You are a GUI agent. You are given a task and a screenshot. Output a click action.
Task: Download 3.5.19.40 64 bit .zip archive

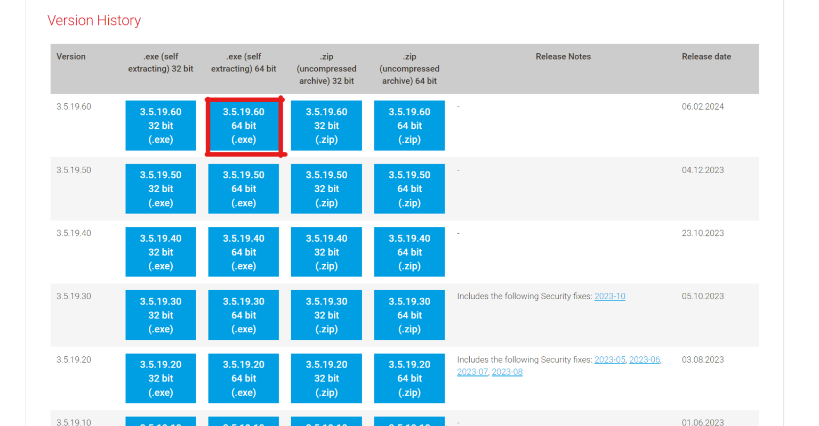point(409,252)
